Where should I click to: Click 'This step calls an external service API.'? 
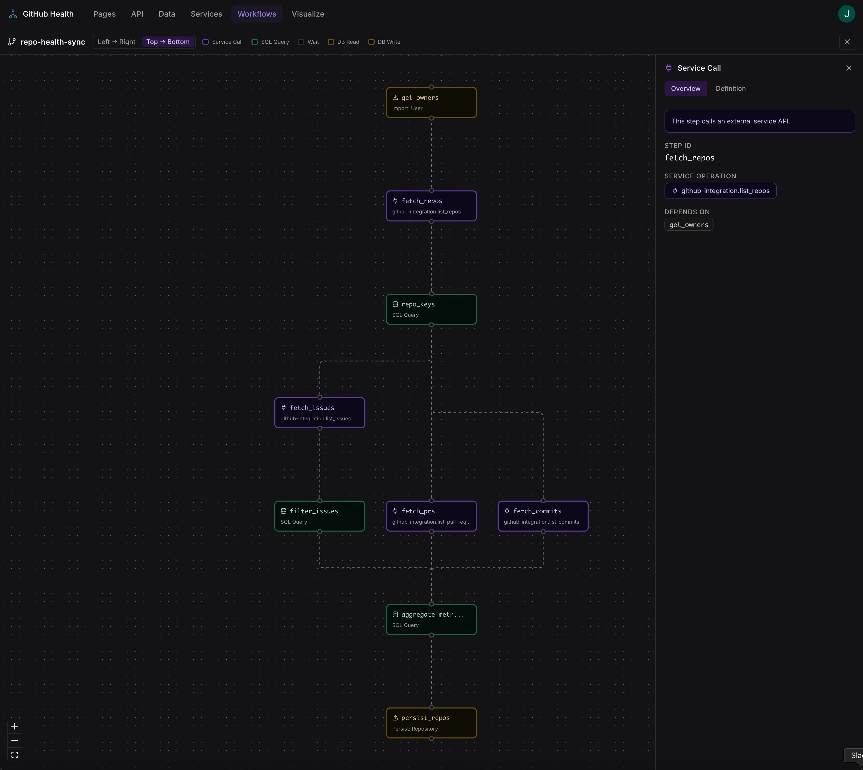click(x=731, y=122)
